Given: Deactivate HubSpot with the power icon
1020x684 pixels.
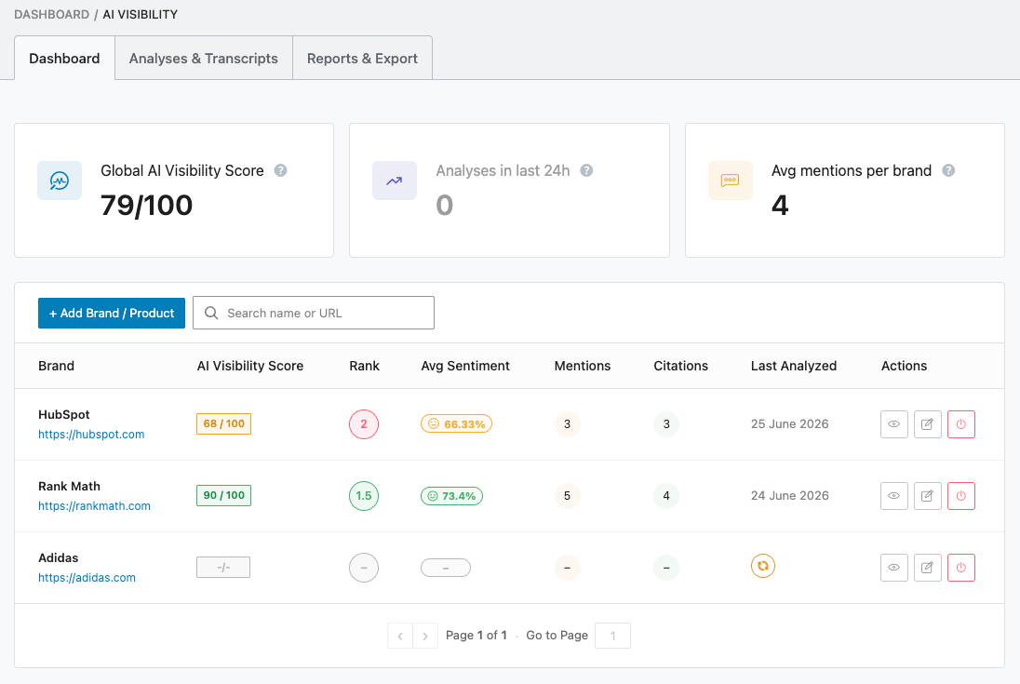Looking at the screenshot, I should pyautogui.click(x=960, y=424).
